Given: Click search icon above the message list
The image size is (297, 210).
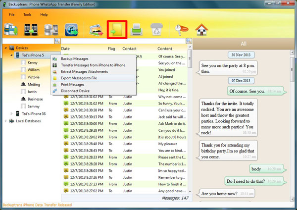Looking at the screenshot, I should click(x=189, y=41).
